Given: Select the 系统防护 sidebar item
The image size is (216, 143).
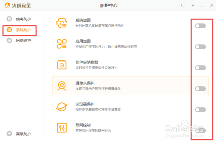Looking at the screenshot, I should (x=19, y=30).
